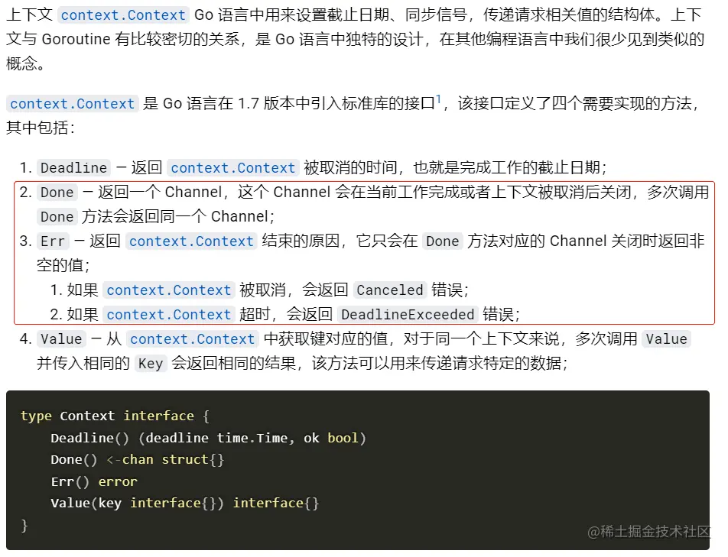Click the Done code tag starting list item 2

(57, 193)
